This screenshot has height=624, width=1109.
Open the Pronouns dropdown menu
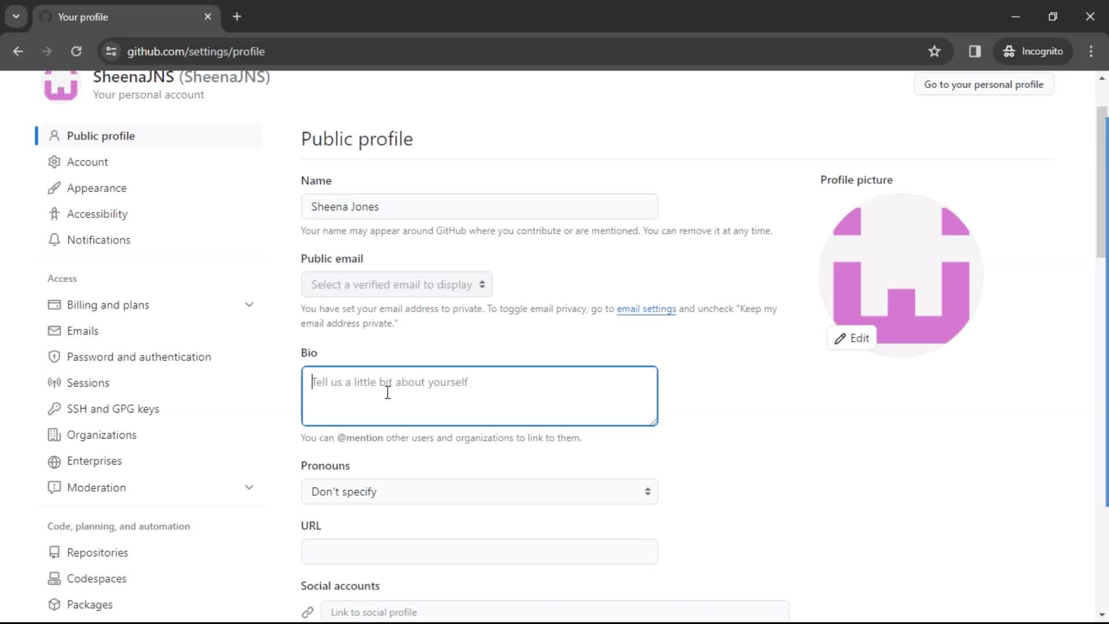click(x=479, y=491)
